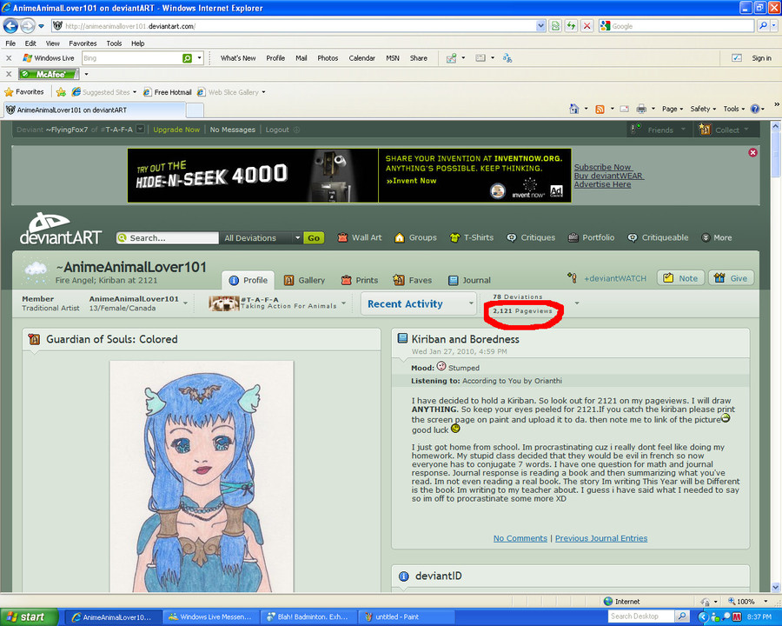Screen dimensions: 782x626
Task: Switch to the Prints profile tab
Action: 360,280
